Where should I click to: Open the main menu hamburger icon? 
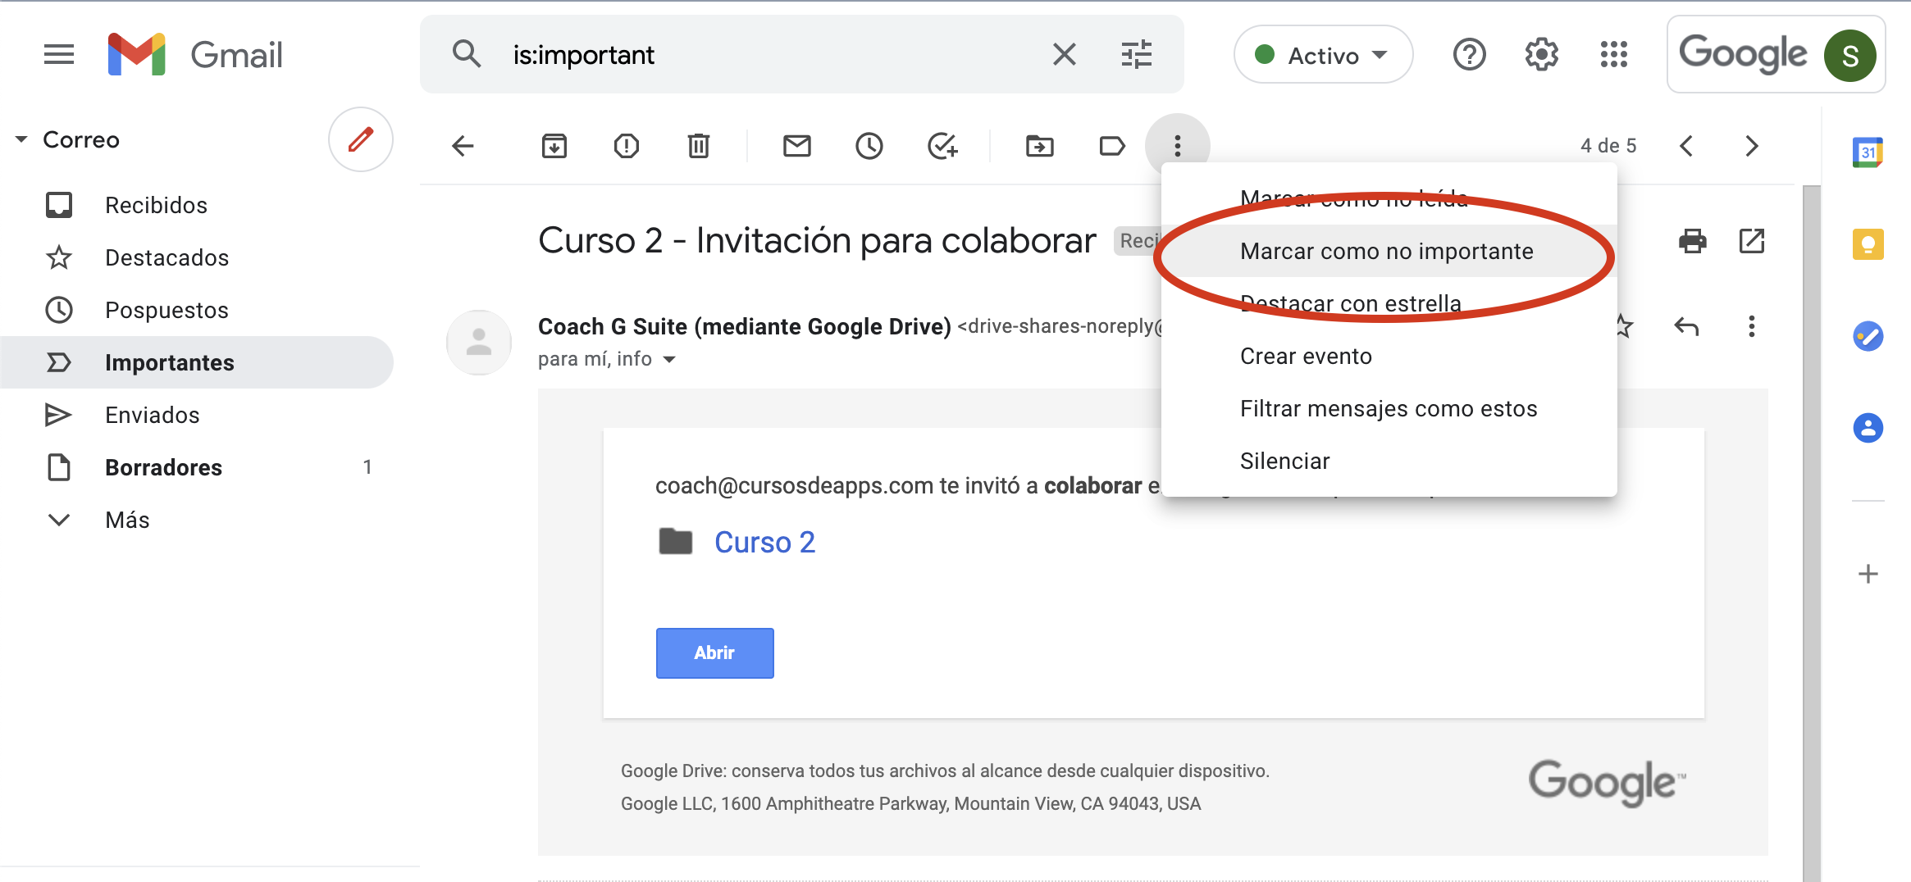pyautogui.click(x=59, y=55)
